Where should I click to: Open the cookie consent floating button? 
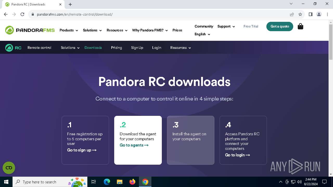tap(9, 168)
